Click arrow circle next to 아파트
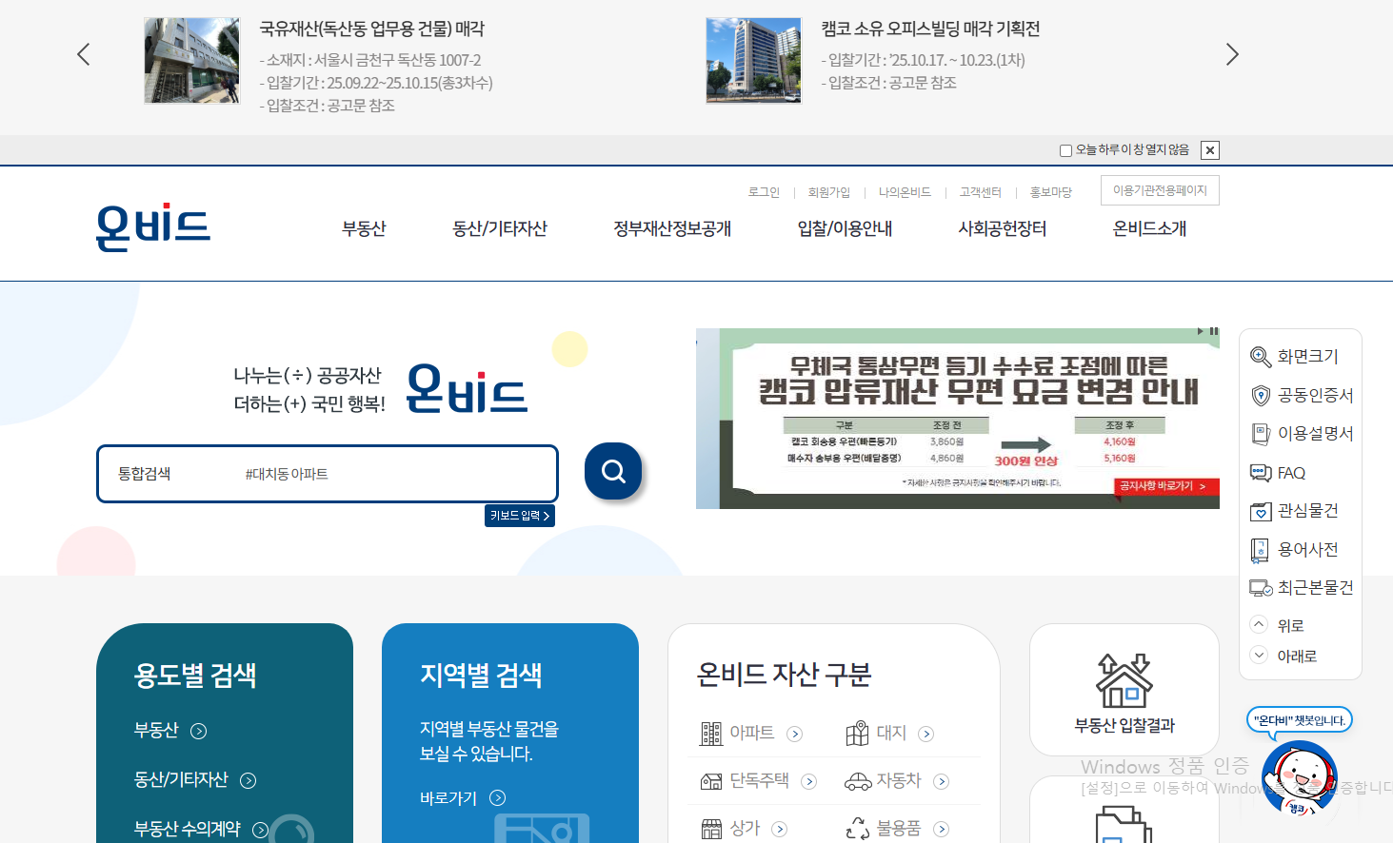1393x843 pixels. coord(795,734)
